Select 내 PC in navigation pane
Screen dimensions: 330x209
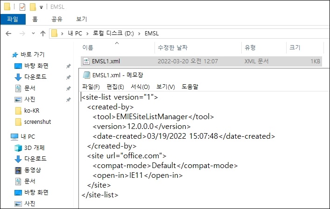(x=28, y=136)
